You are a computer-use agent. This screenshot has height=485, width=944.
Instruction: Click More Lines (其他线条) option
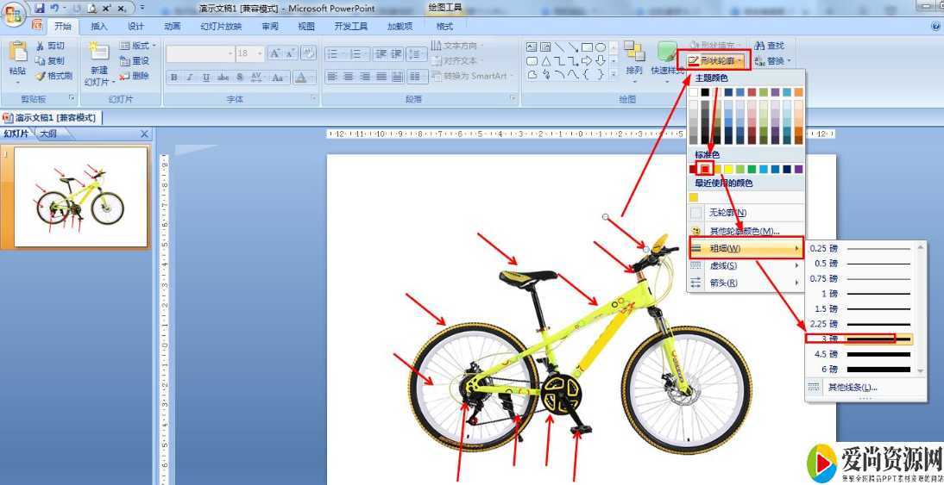[852, 388]
